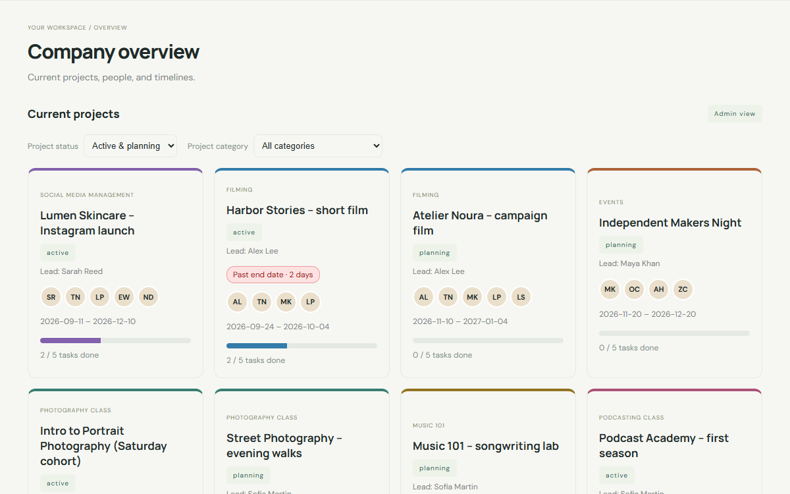
Task: Click active badge on Lumen Skincare card
Action: point(58,253)
